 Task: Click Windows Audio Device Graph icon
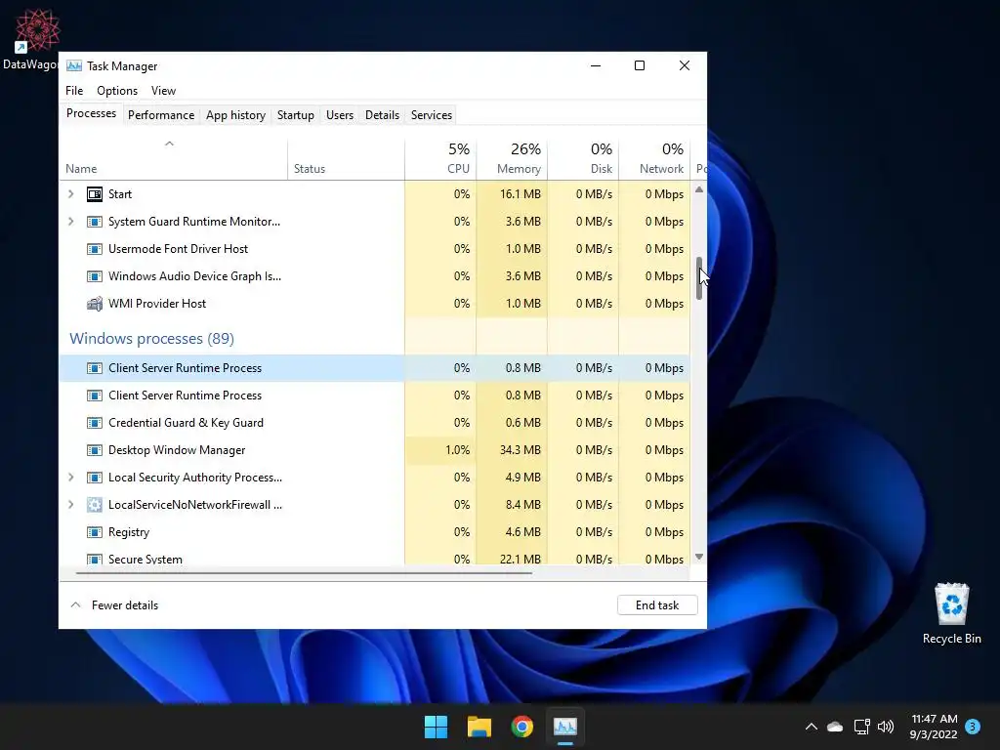pyautogui.click(x=95, y=276)
